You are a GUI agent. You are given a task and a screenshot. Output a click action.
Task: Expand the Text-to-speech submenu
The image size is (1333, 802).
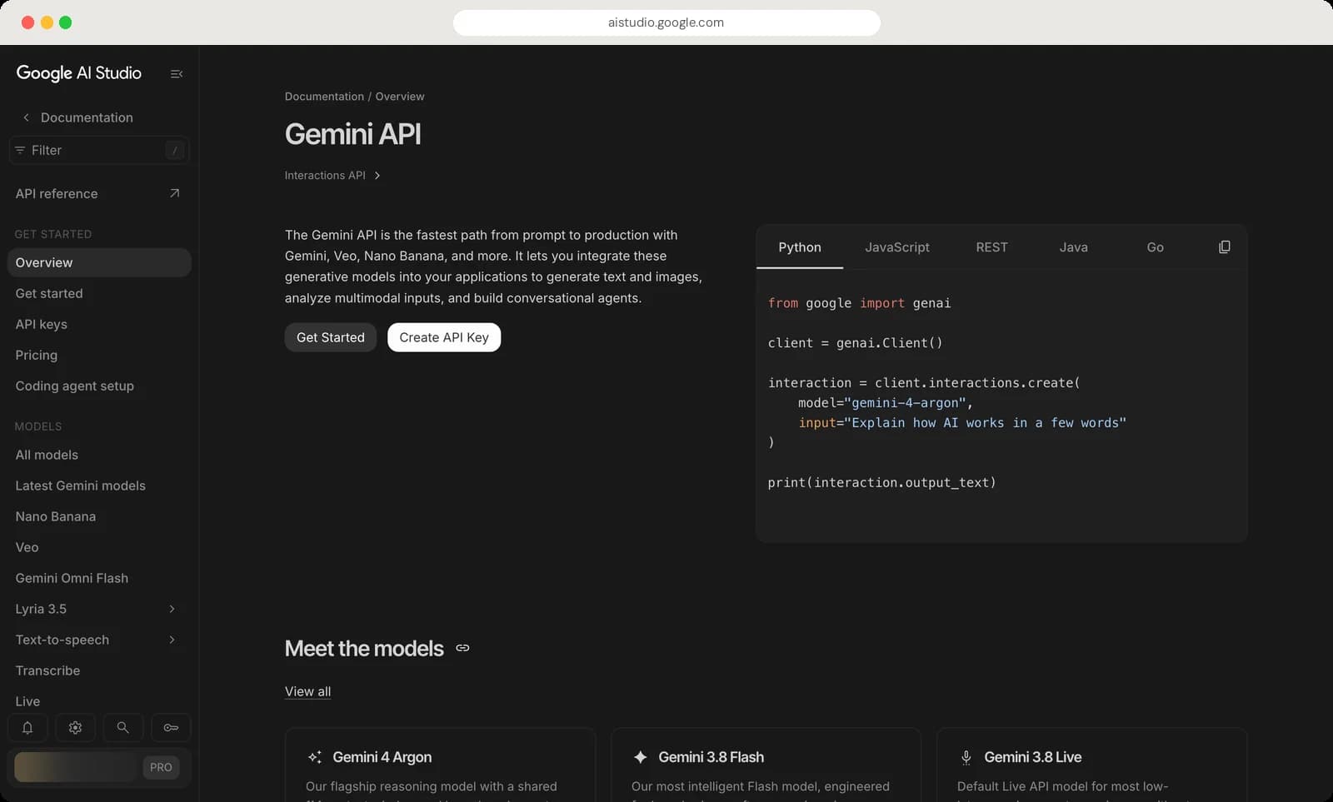click(x=172, y=640)
